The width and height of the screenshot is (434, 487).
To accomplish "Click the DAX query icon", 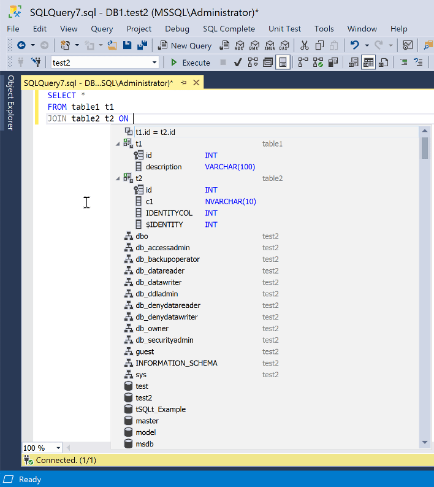I will click(284, 45).
